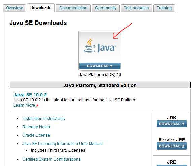Open the Training tab
Image resolution: width=196 pixels, height=166 pixels.
pos(164,8)
